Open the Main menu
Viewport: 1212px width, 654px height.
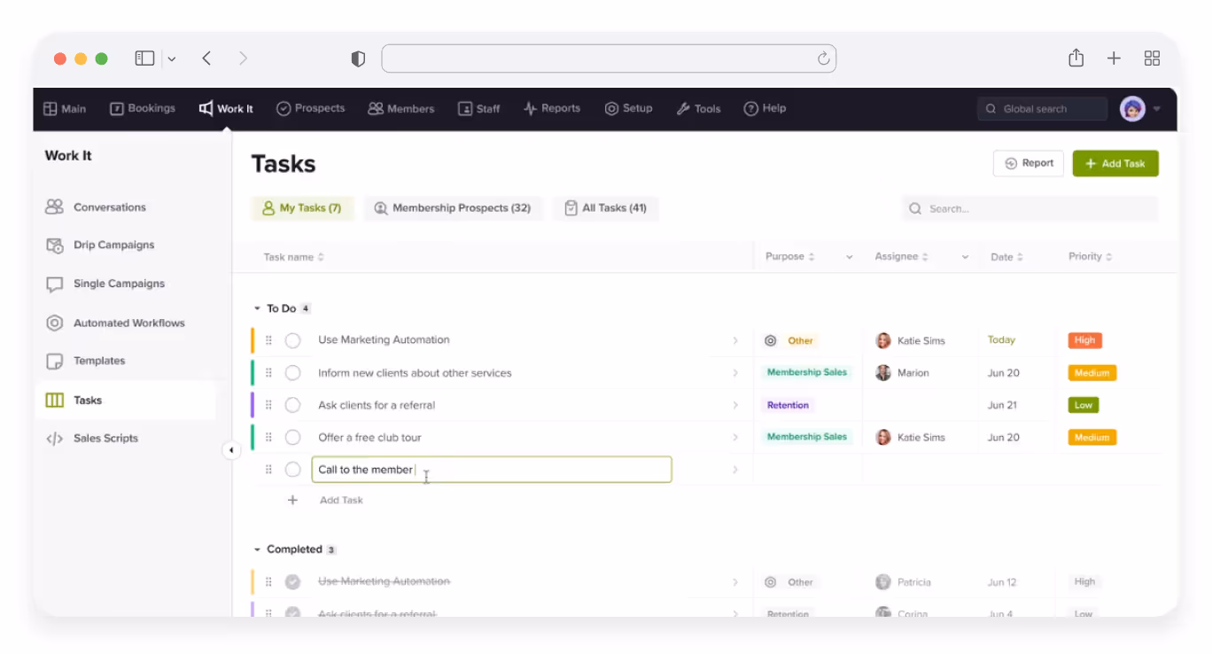(x=65, y=109)
